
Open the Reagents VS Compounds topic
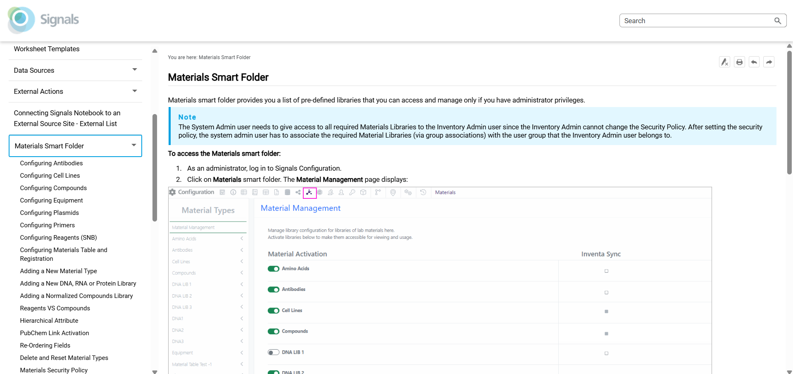click(x=55, y=308)
